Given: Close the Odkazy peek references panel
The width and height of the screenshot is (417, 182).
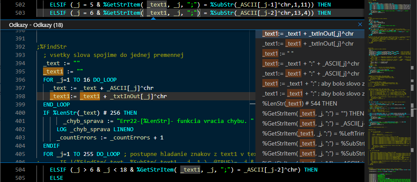Looking at the screenshot, I should 360,25.
